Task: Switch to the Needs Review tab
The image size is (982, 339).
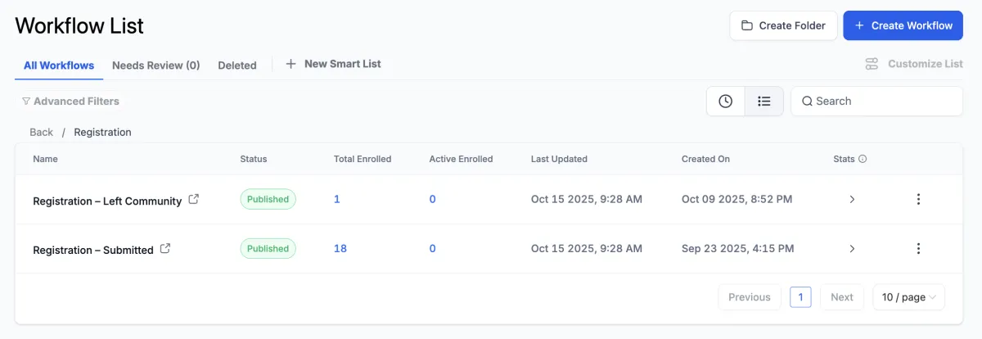Action: (155, 66)
